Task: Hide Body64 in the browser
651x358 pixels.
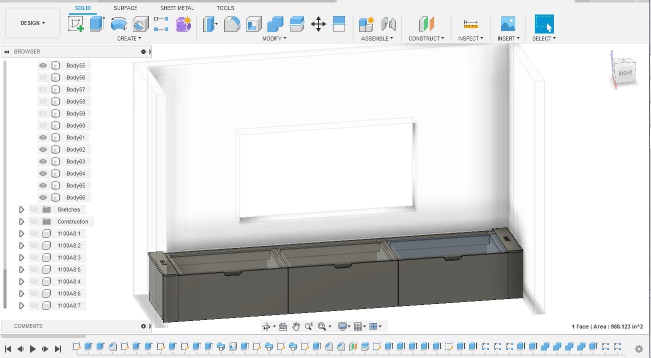Action: pyautogui.click(x=43, y=173)
